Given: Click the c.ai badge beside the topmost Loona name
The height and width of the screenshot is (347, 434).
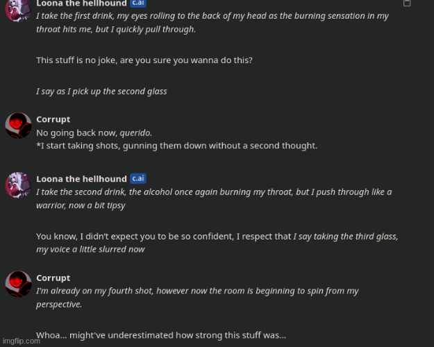Looking at the screenshot, I should 138,3.
